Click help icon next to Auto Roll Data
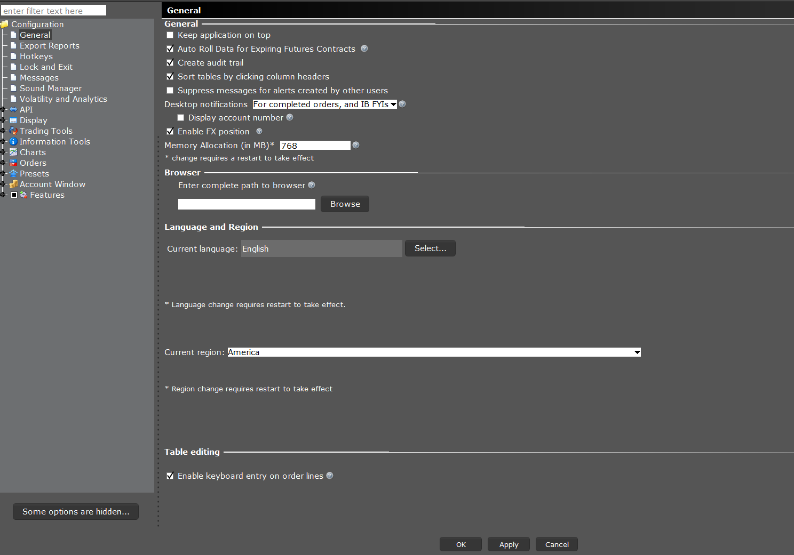This screenshot has width=794, height=555. pos(364,49)
